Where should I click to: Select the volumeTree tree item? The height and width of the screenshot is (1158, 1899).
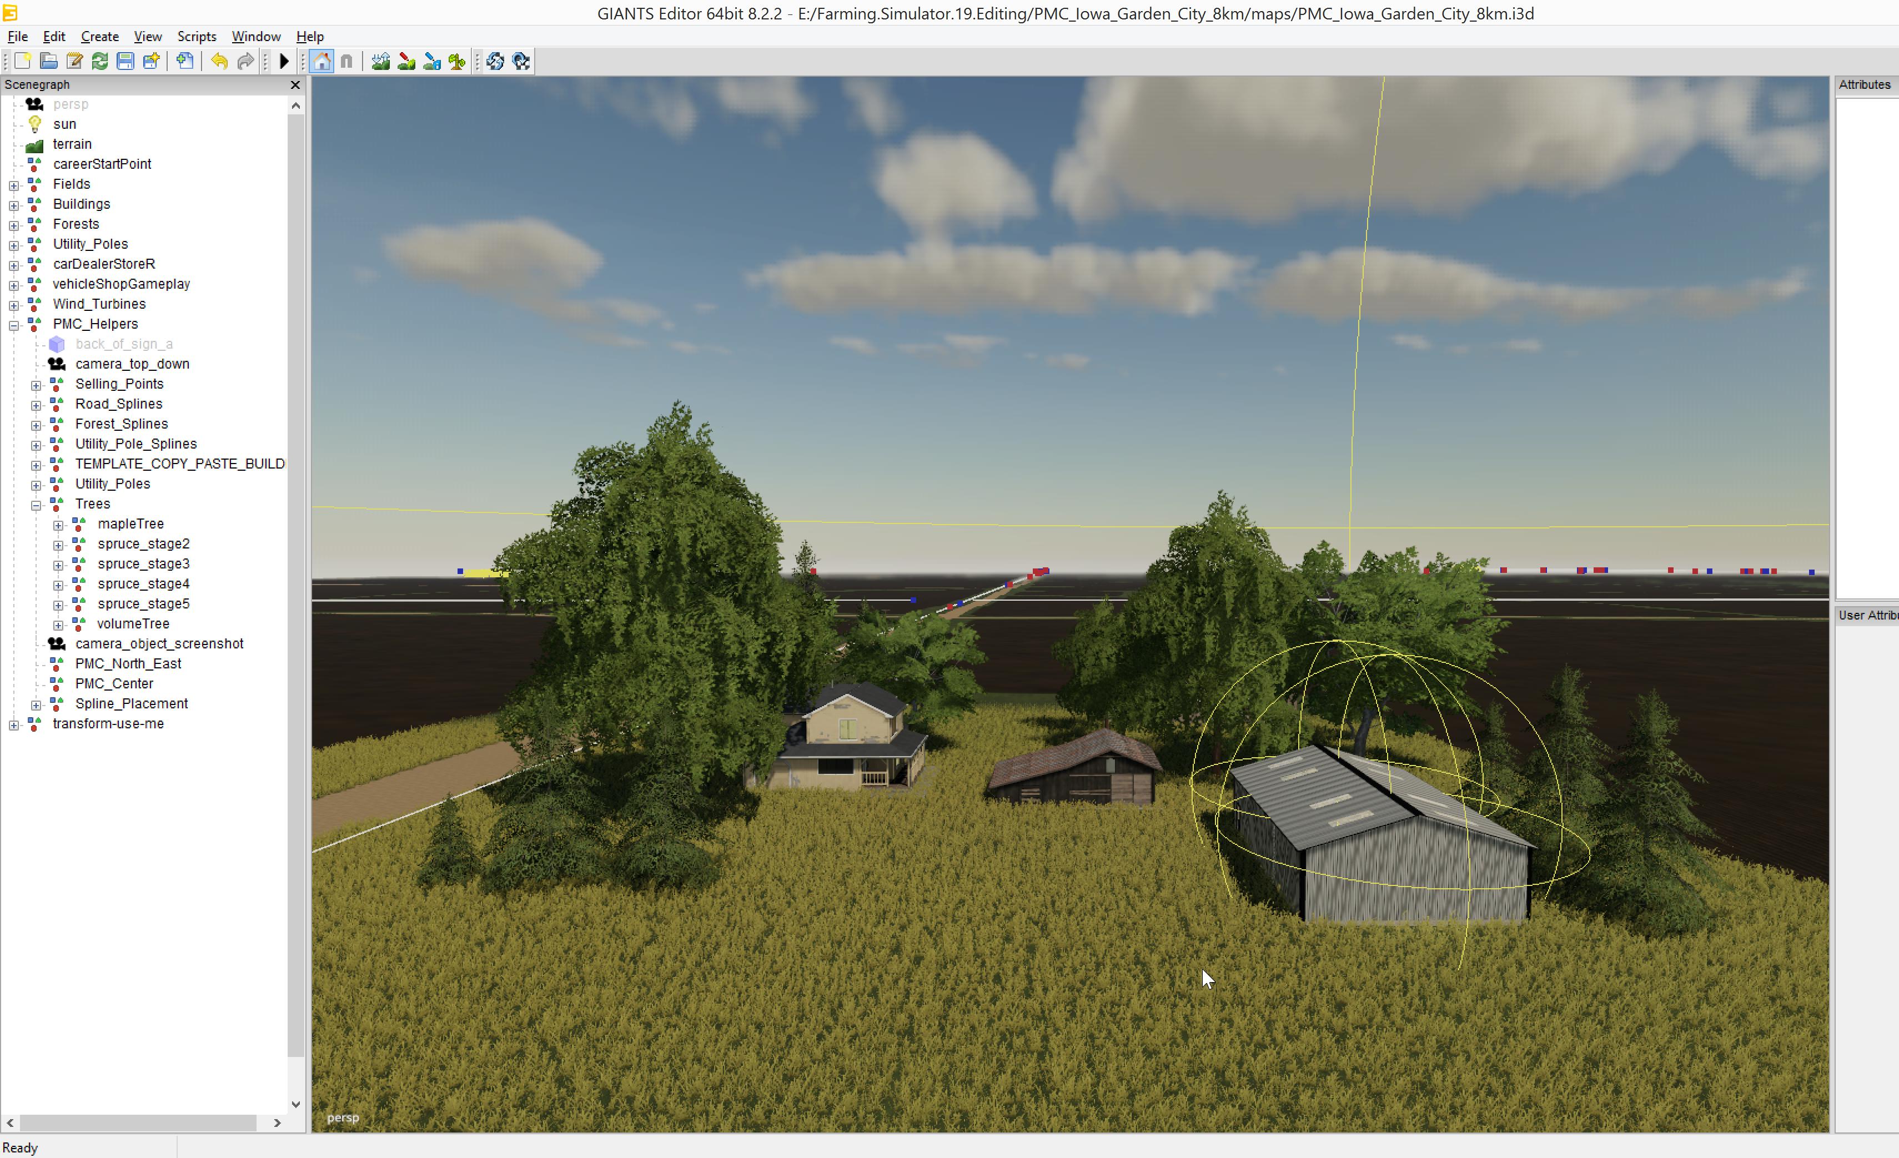[x=133, y=623]
